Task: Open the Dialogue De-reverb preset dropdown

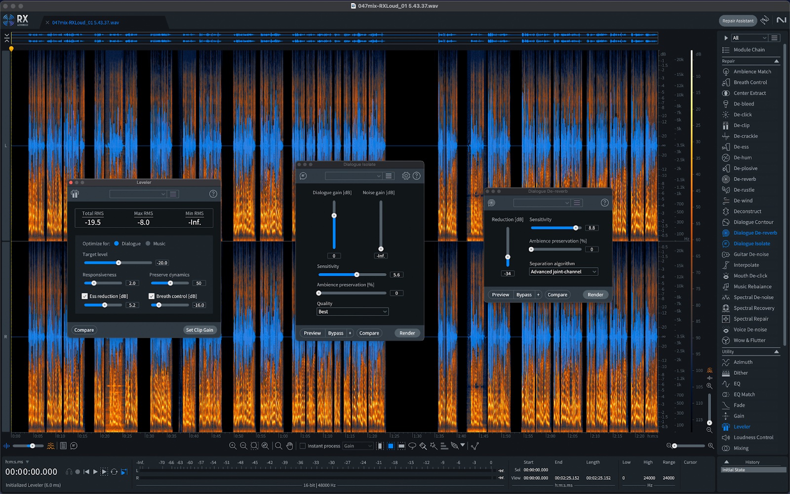Action: tap(542, 203)
